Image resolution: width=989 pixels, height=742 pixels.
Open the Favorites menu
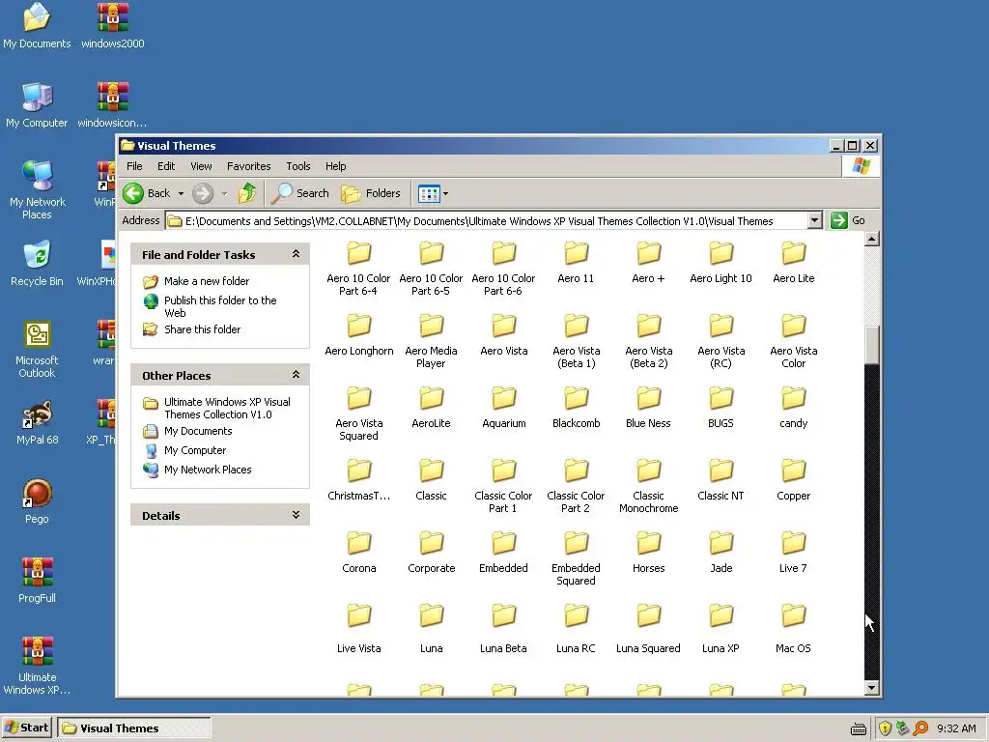(248, 166)
